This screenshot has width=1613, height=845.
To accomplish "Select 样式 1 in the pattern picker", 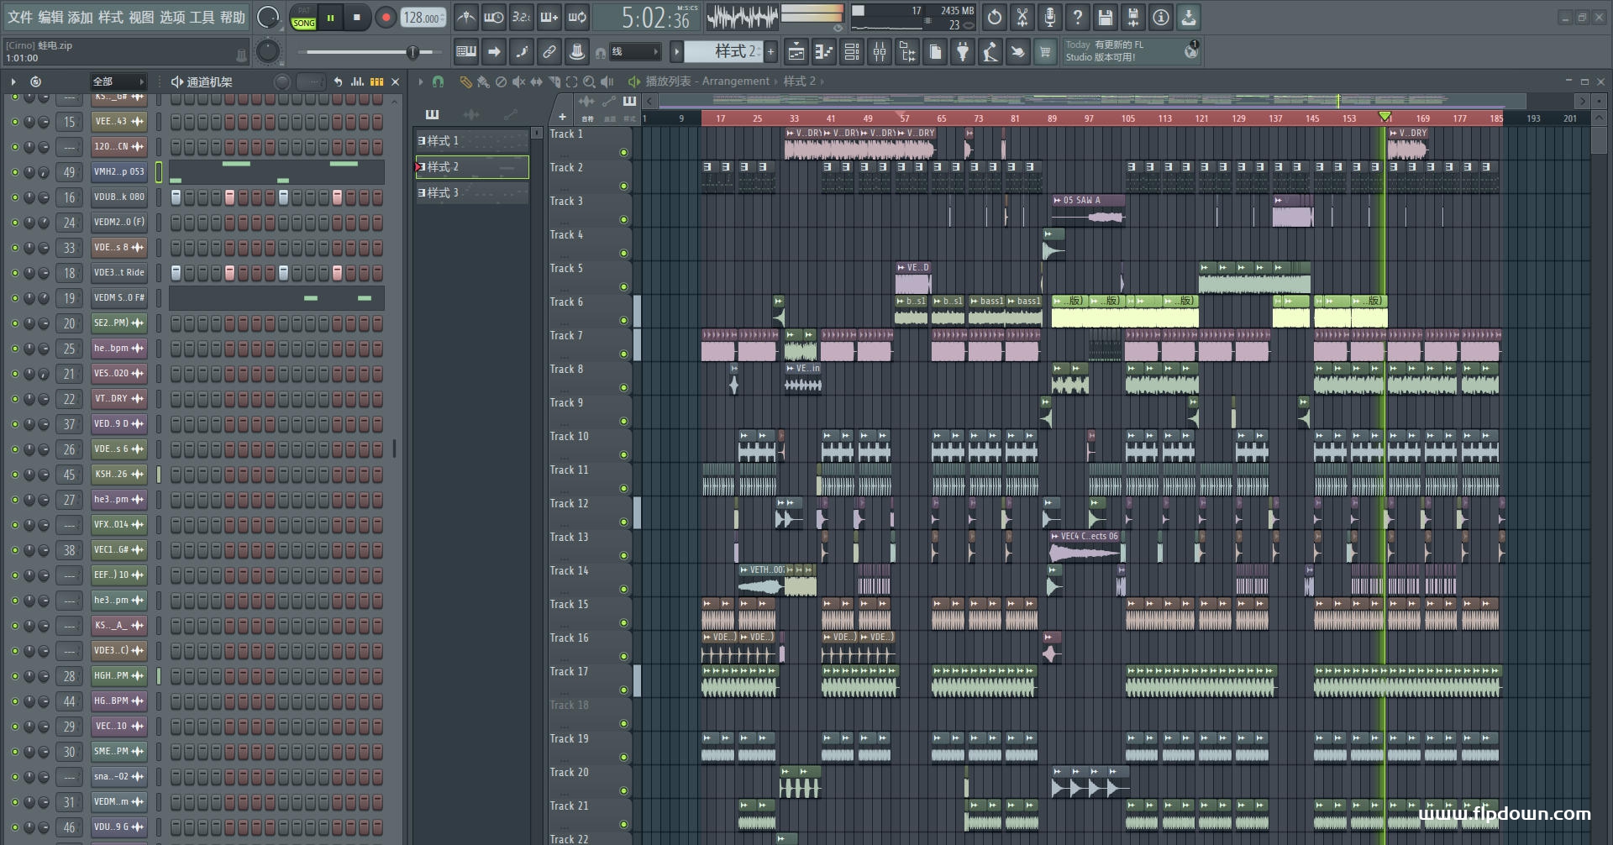I will coord(472,141).
